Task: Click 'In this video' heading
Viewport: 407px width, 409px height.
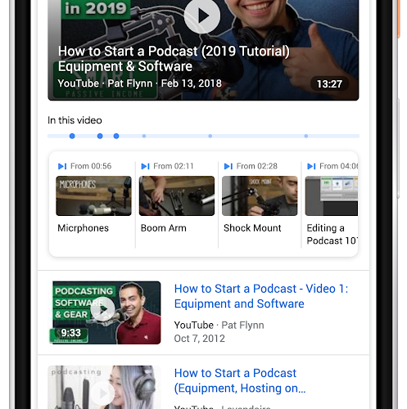Action: click(75, 120)
